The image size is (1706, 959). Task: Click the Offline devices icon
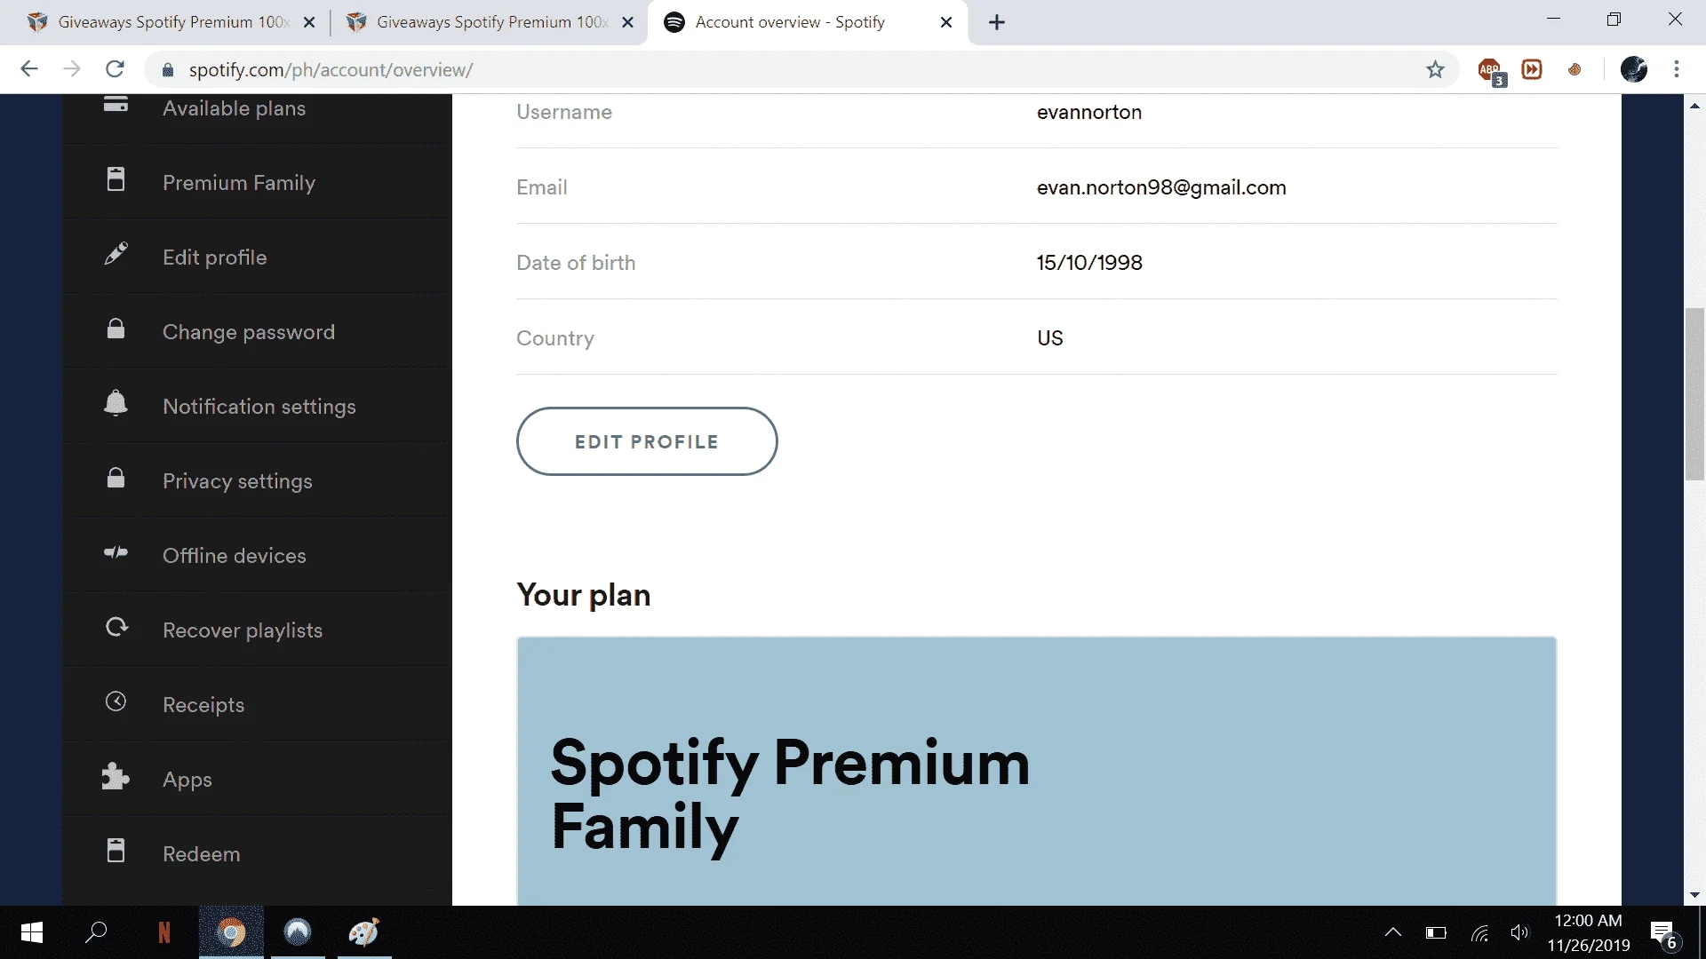[116, 552]
